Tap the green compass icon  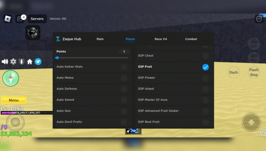pos(11,78)
